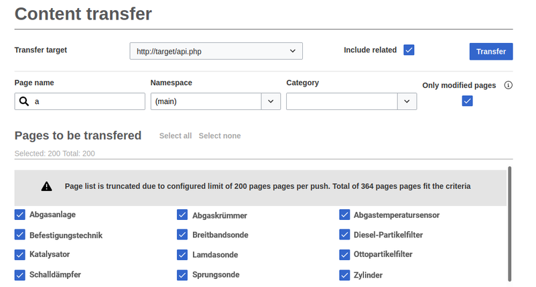Viewport: 536px width, 287px height.
Task: Uncheck the Include related checkbox
Action: pos(409,50)
